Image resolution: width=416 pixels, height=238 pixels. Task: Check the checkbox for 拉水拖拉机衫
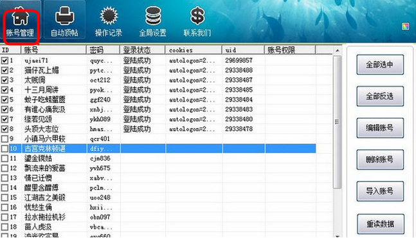[x=5, y=217]
